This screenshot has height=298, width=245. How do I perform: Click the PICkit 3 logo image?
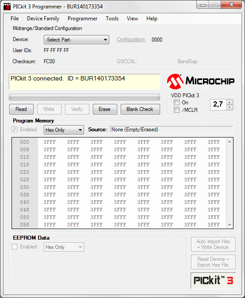pyautogui.click(x=213, y=280)
